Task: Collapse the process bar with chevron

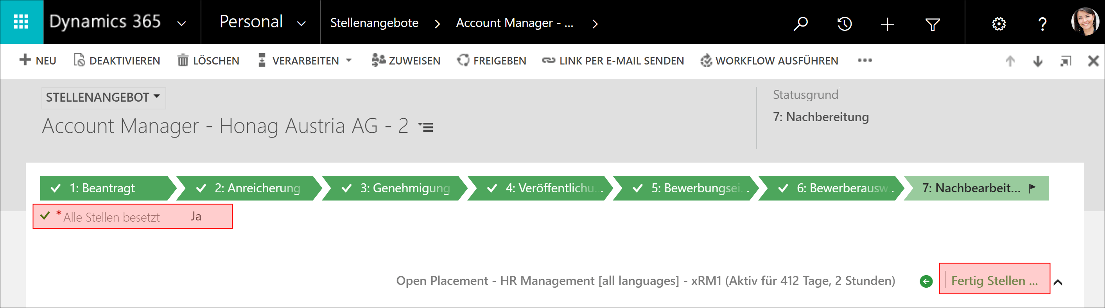Action: click(1058, 282)
